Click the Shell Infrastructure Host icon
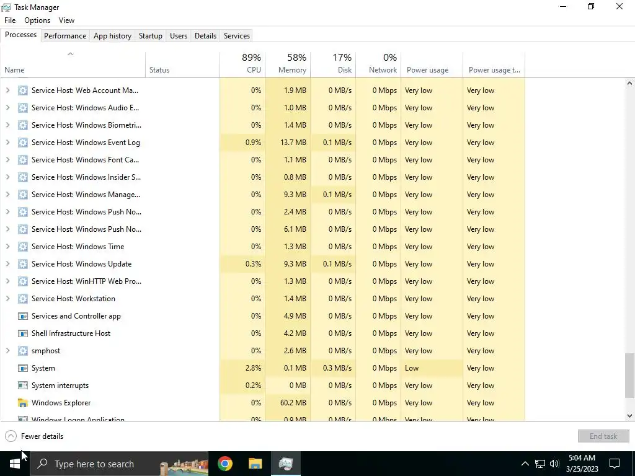 point(23,333)
